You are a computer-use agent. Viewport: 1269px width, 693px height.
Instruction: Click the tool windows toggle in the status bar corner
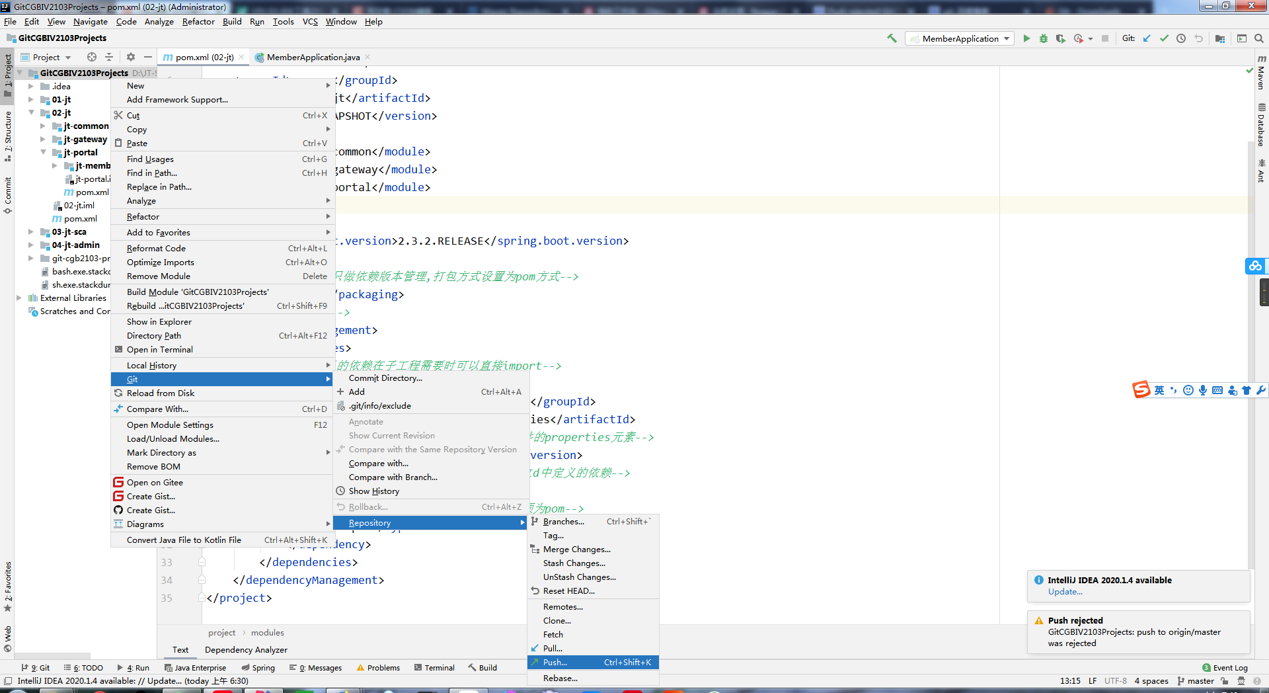[x=8, y=680]
